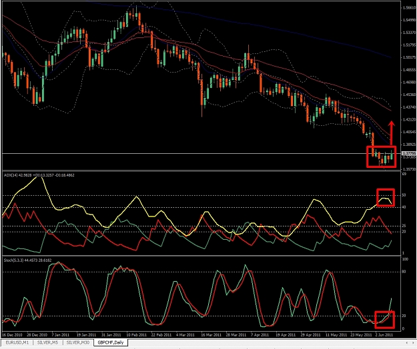Screen dimensions: 417x349
Task: Click the 1.56610 price scale label
Action: pyautogui.click(x=409, y=8)
